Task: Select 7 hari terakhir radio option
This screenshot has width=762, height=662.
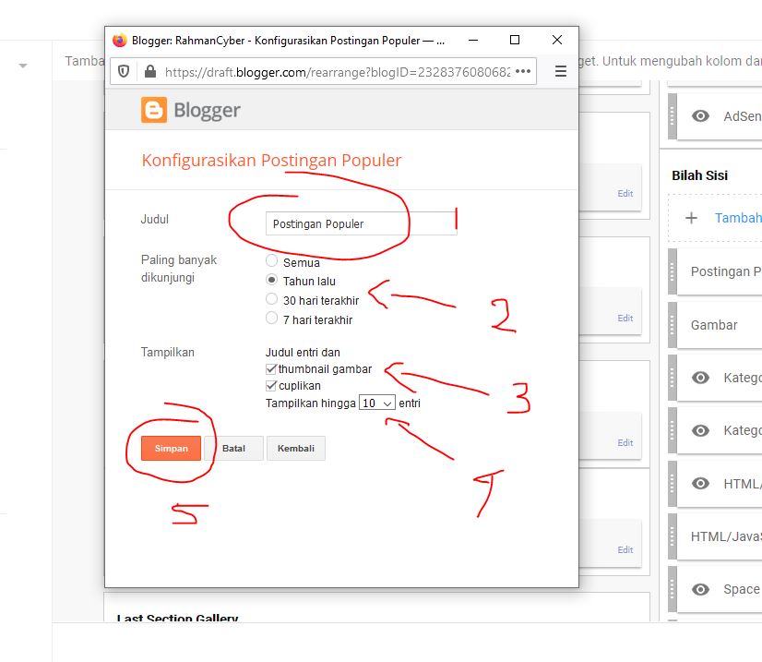Action: pos(271,319)
